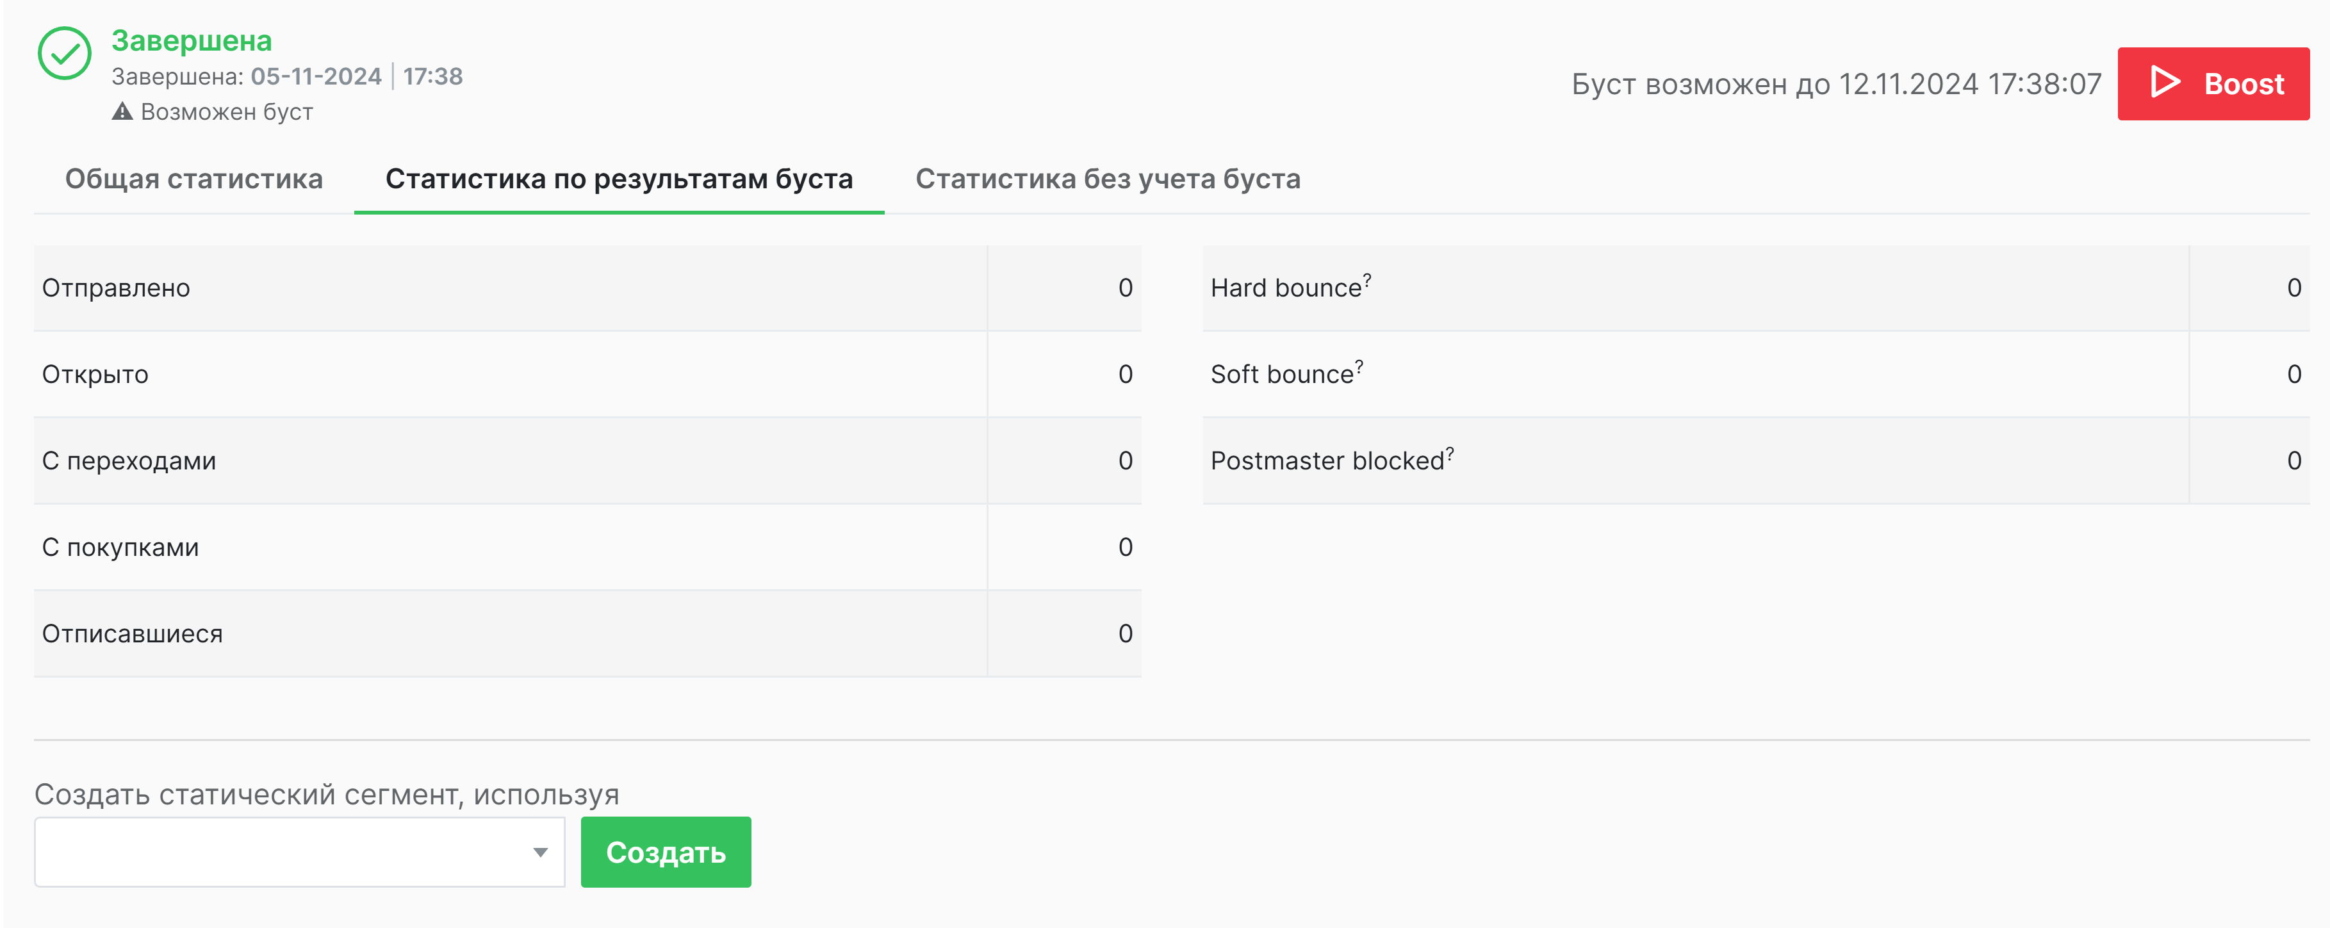This screenshot has height=928, width=2330.
Task: Click the green Создать button
Action: coord(666,851)
